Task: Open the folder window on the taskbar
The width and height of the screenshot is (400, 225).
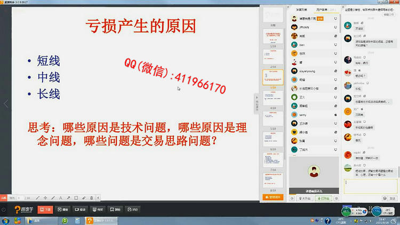Action: click(x=41, y=221)
